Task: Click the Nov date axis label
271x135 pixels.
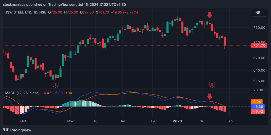Action: point(70,121)
